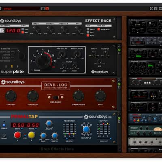The image size is (162, 162).
Task: Select the Auto rack size option
Action: [88, 36]
